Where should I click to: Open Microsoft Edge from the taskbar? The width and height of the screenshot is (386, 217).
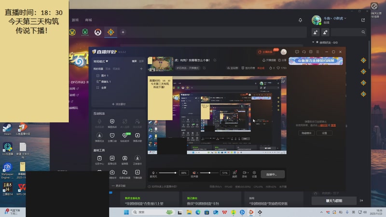(198, 212)
